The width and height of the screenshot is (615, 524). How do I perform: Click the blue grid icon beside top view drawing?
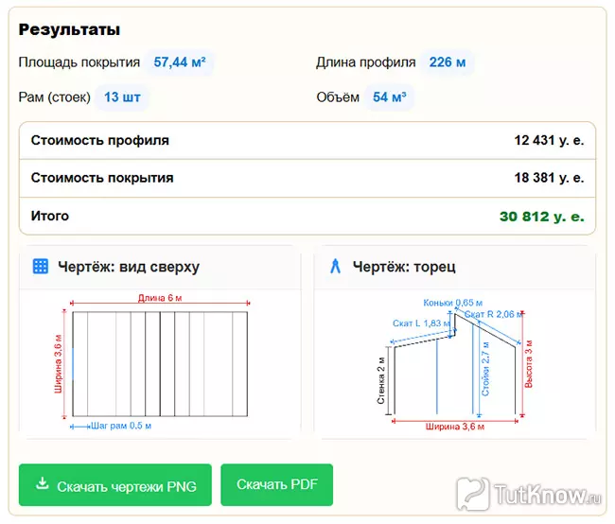41,267
